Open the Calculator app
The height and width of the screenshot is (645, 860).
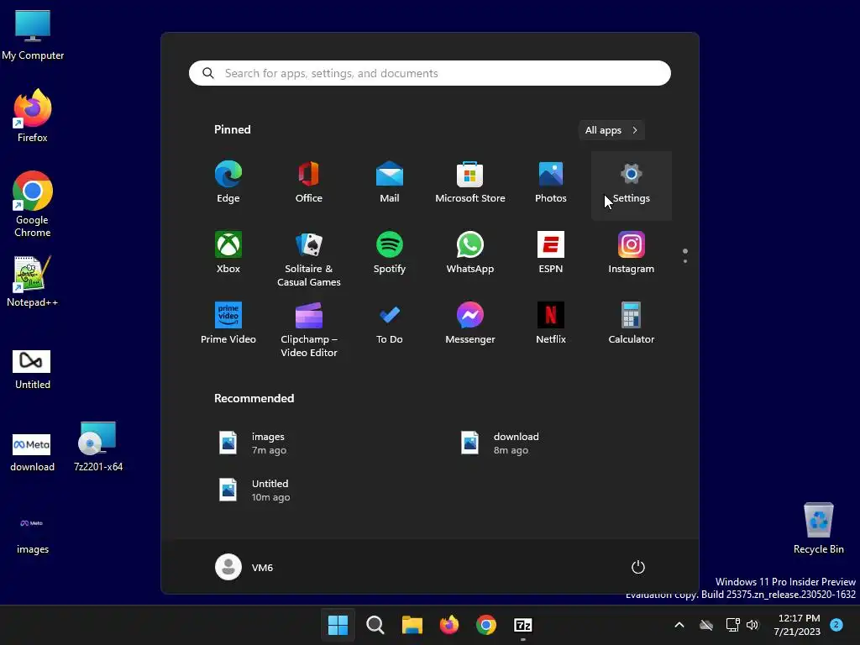[x=632, y=323]
